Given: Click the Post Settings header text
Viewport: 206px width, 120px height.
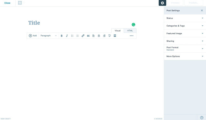Looking at the screenshot, I should click(x=173, y=10).
